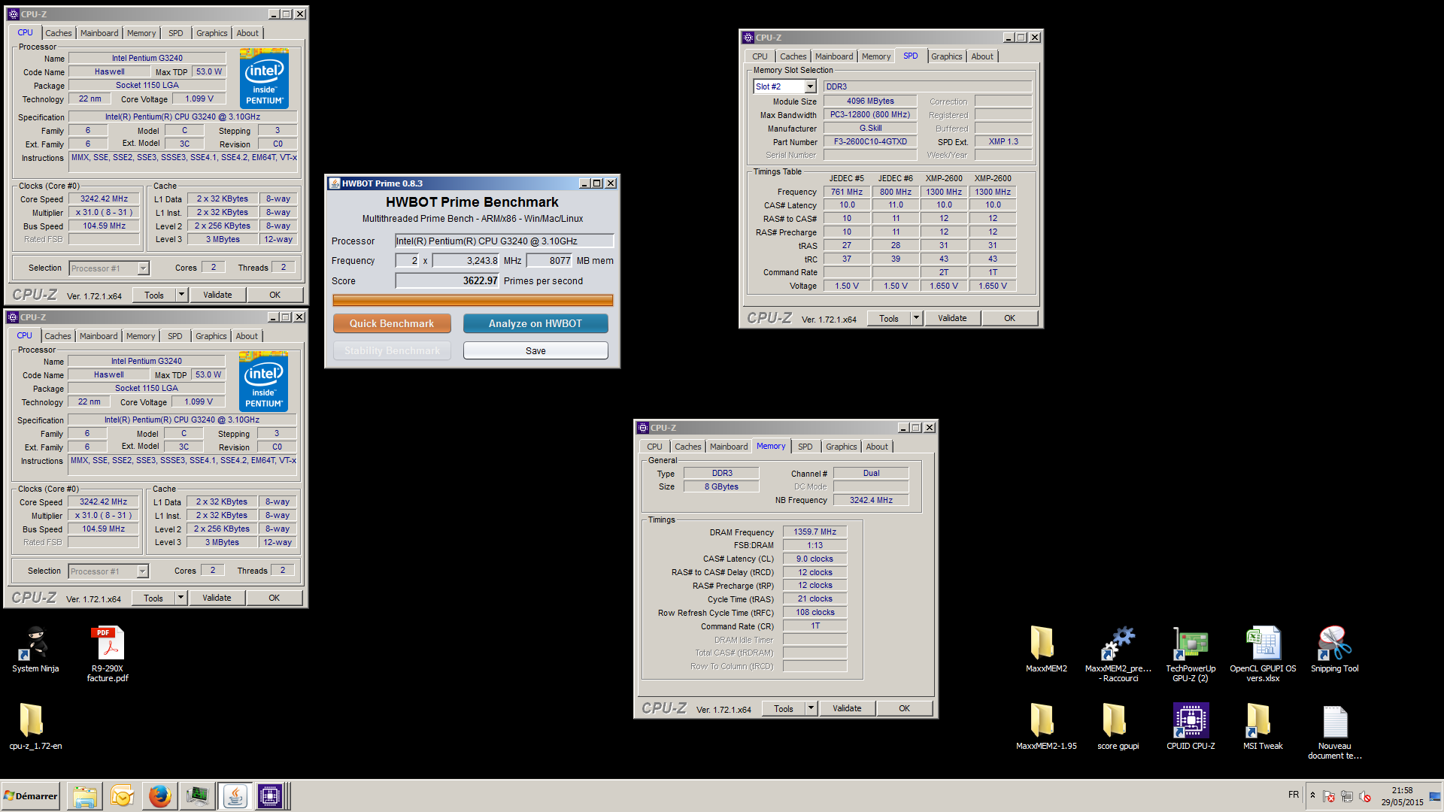Open the Nouveau document te... text file
The height and width of the screenshot is (812, 1444).
click(x=1335, y=731)
